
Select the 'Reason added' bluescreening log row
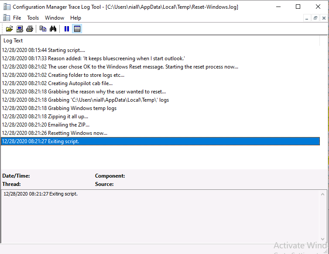pos(160,58)
